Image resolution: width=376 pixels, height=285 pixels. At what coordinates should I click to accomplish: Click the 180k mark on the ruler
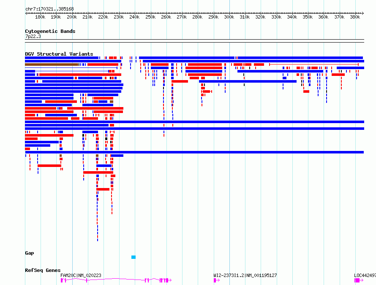(x=40, y=17)
